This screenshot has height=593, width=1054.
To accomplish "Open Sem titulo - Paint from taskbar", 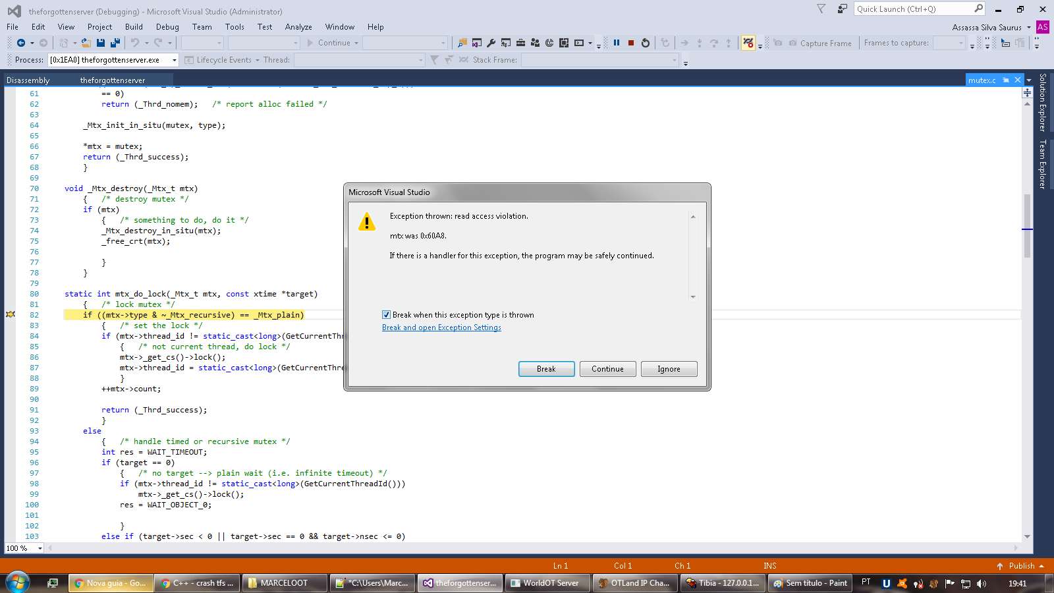I will click(x=810, y=583).
